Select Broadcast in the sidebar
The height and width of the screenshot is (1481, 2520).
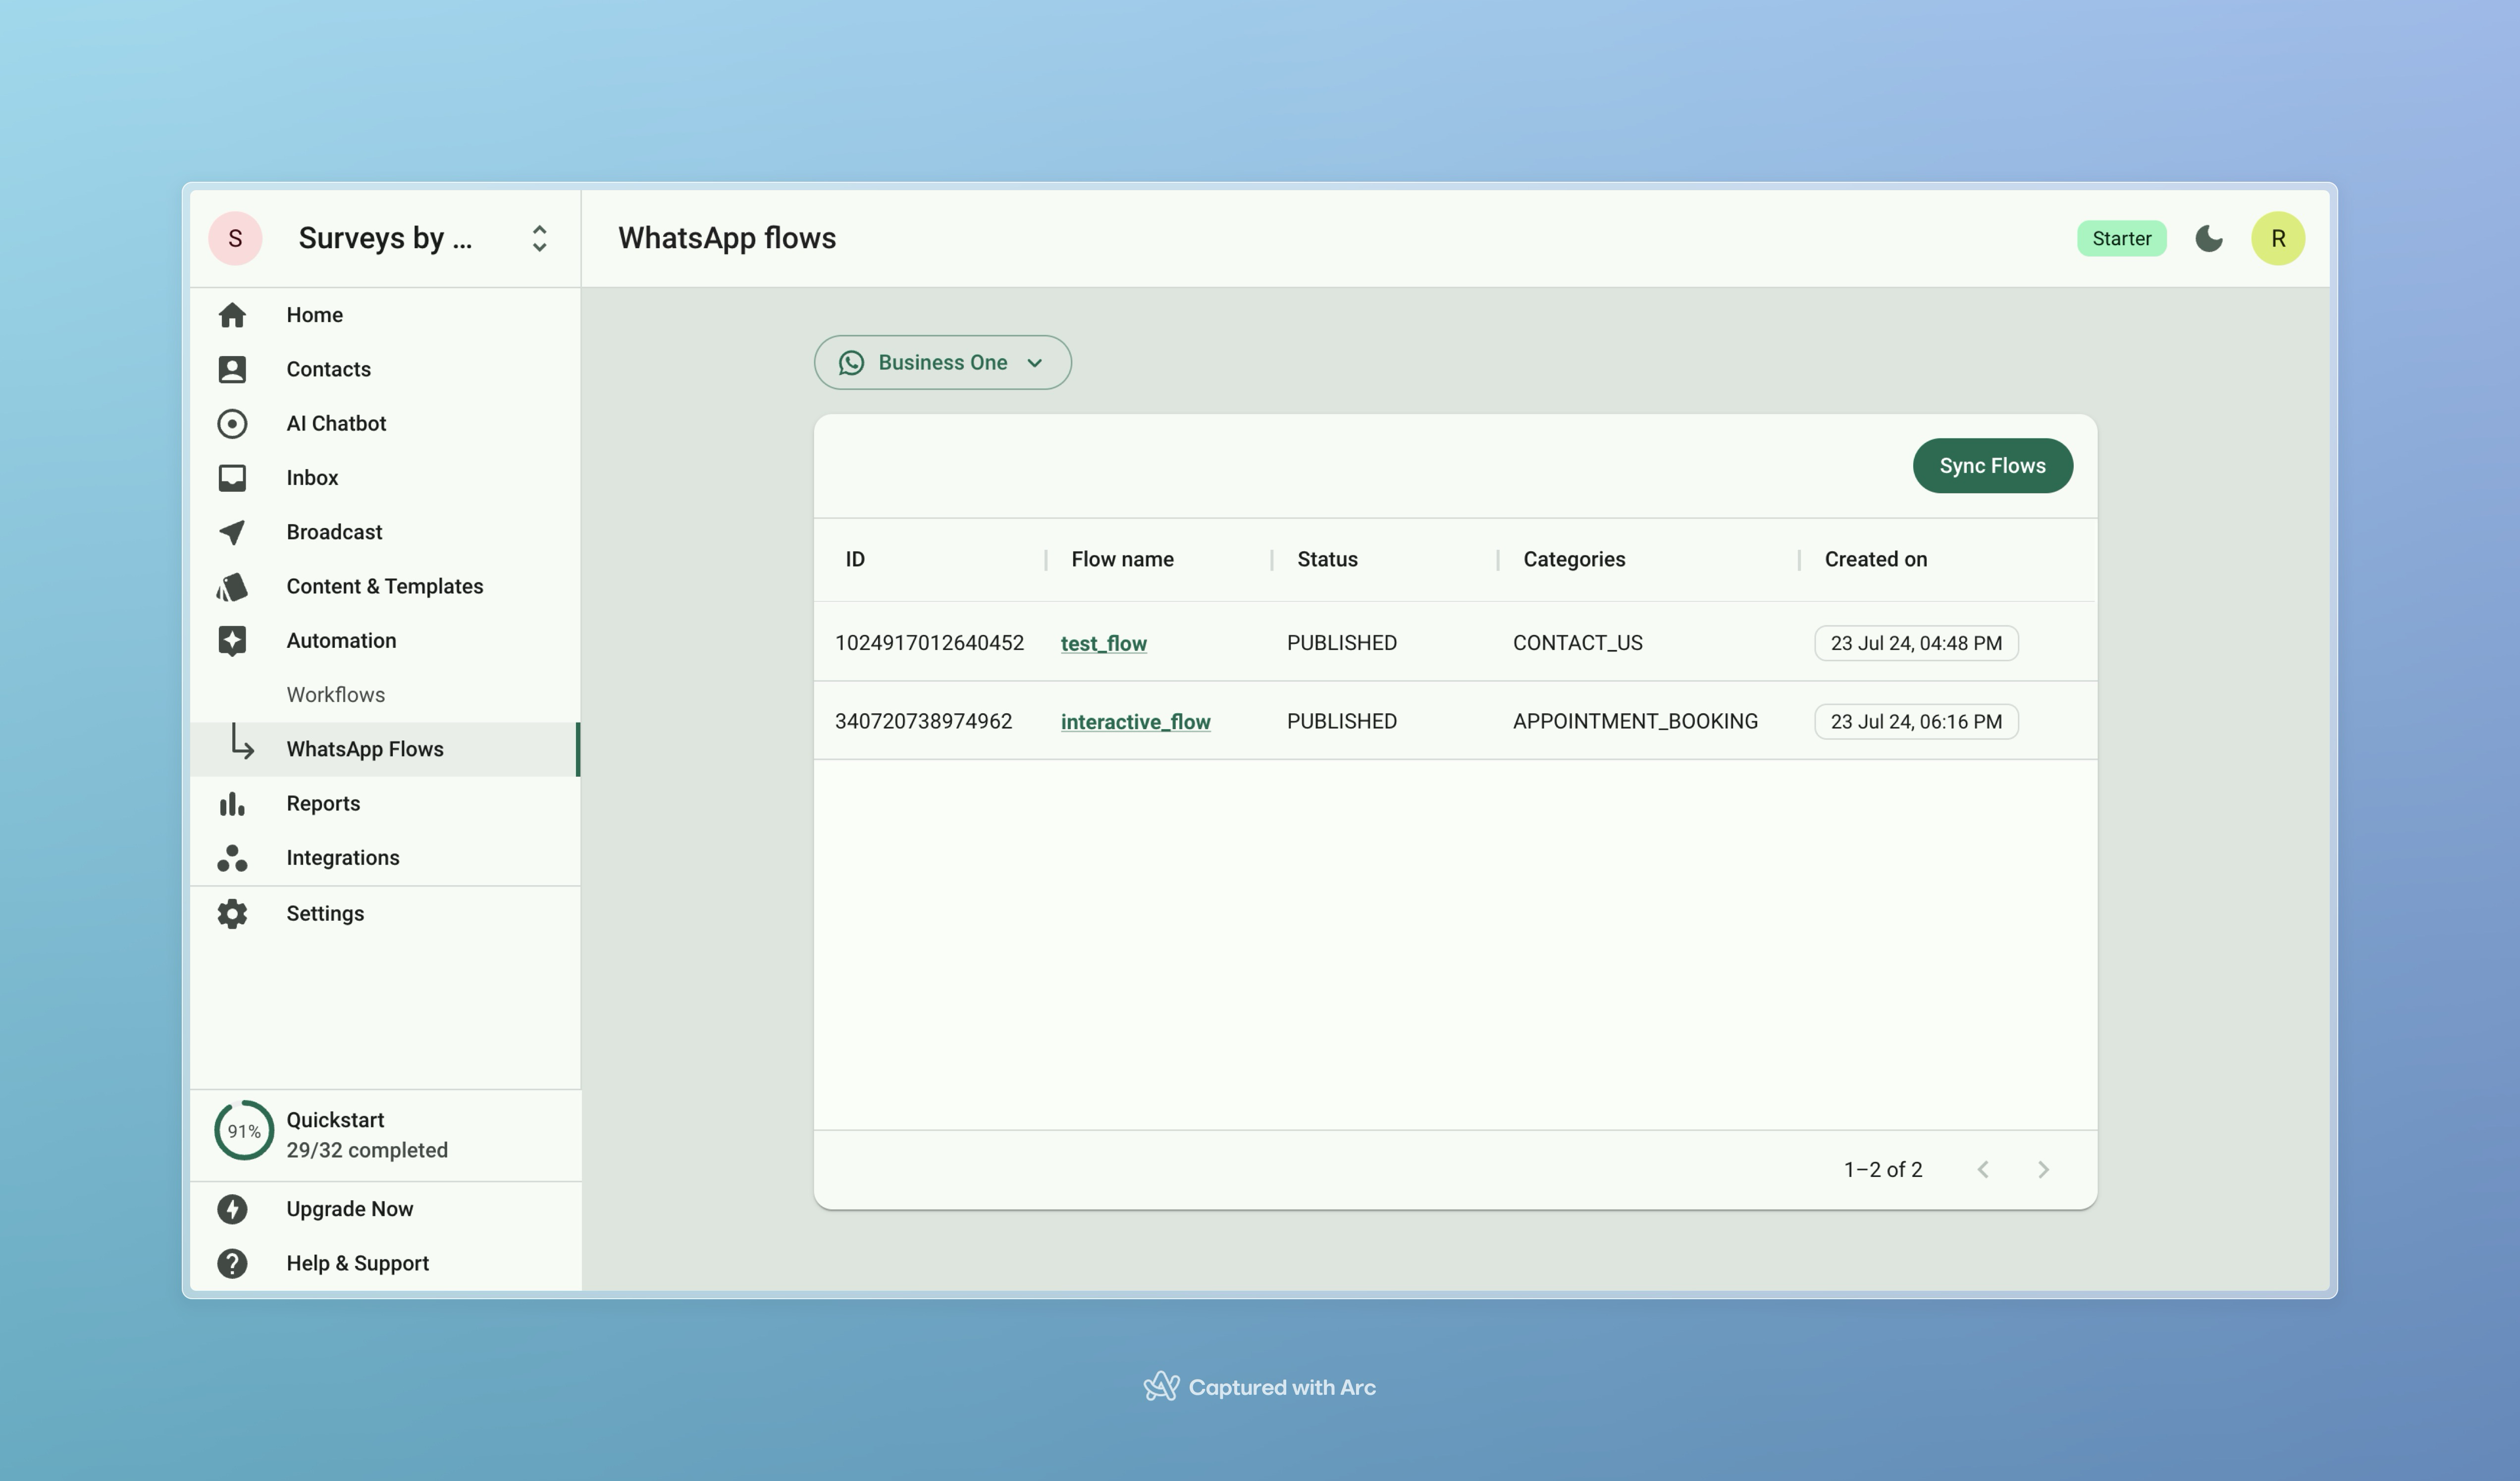click(x=385, y=532)
